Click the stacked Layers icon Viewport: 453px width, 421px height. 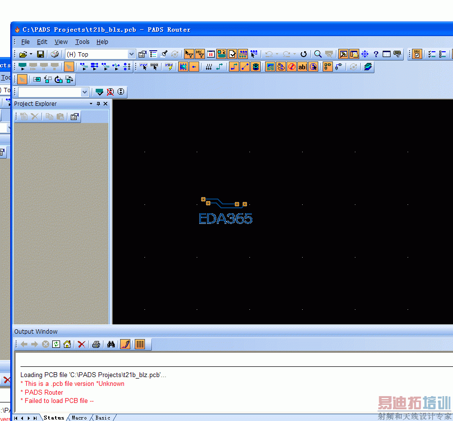click(x=368, y=67)
